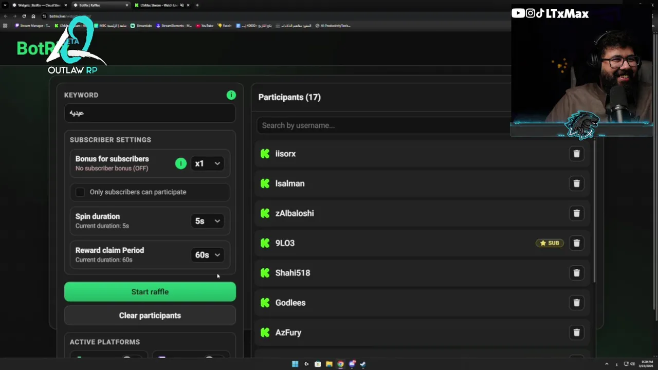Select participant name iisorx
658x370 pixels.
pos(285,154)
